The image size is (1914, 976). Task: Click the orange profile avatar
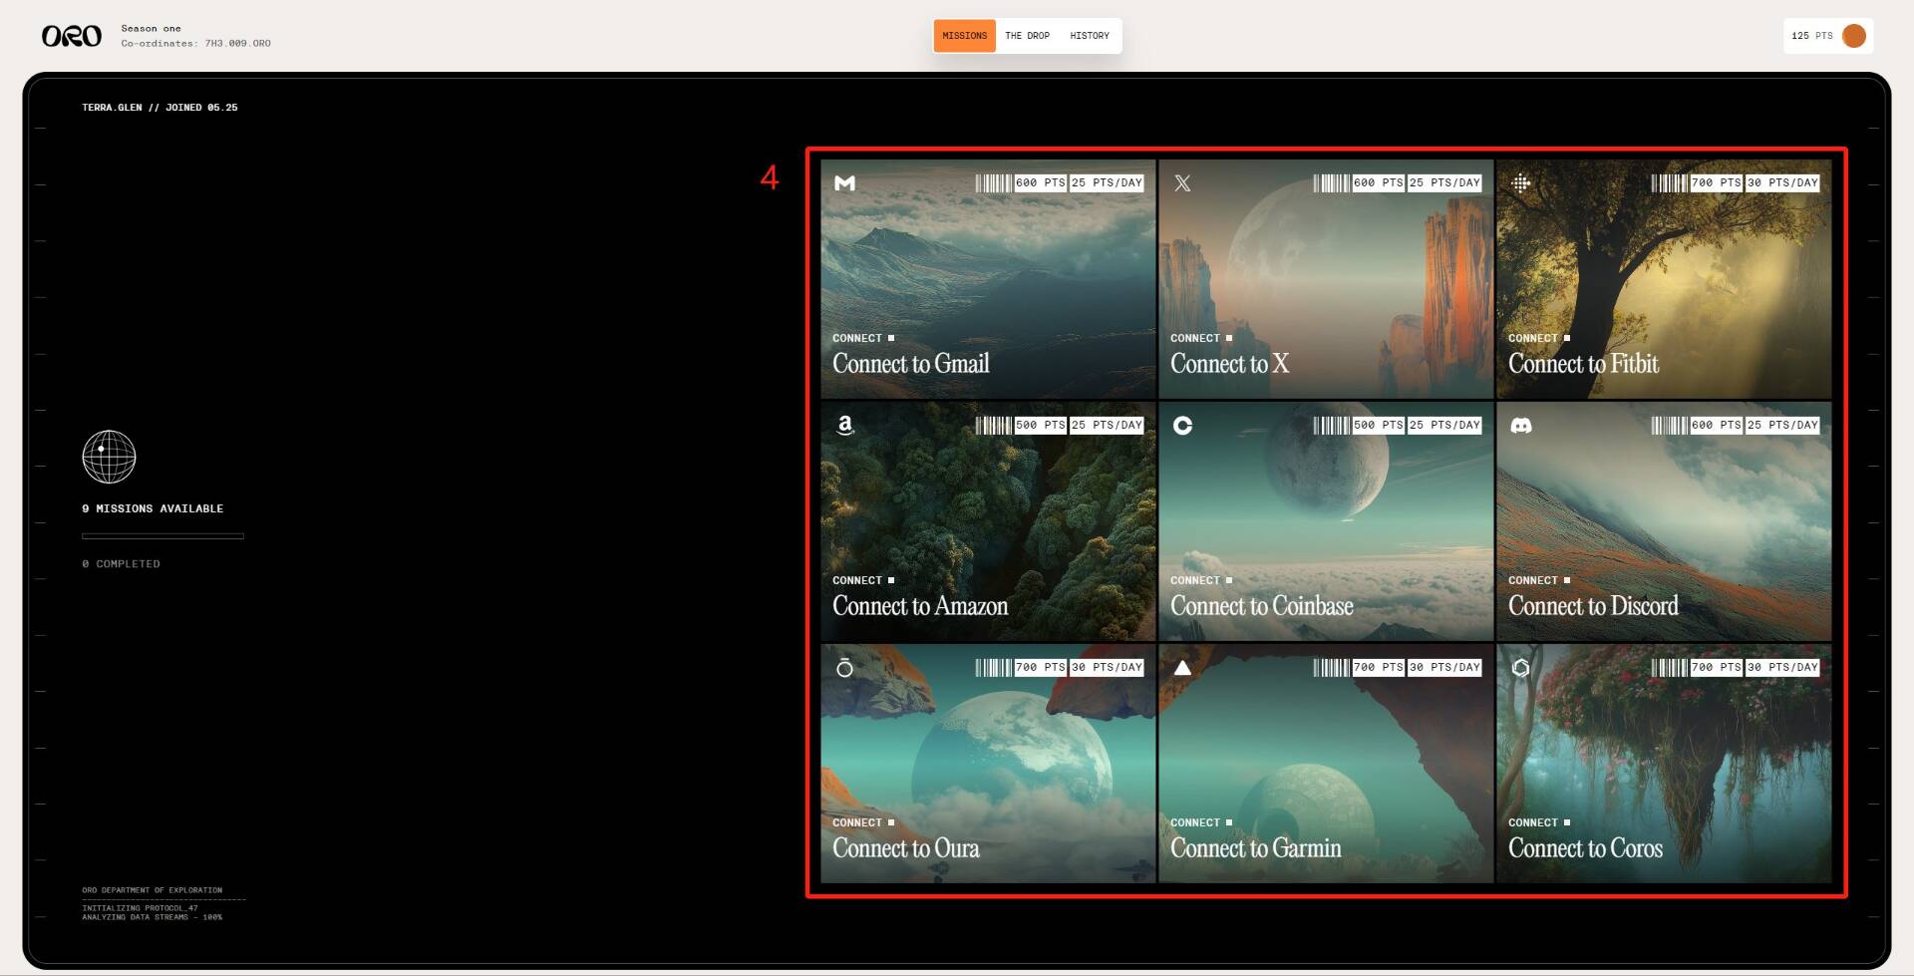[1854, 36]
